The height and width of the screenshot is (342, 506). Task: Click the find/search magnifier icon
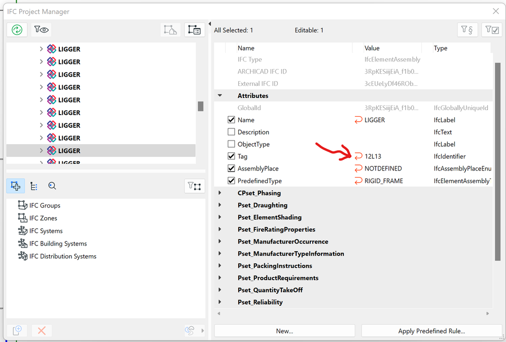(x=52, y=186)
